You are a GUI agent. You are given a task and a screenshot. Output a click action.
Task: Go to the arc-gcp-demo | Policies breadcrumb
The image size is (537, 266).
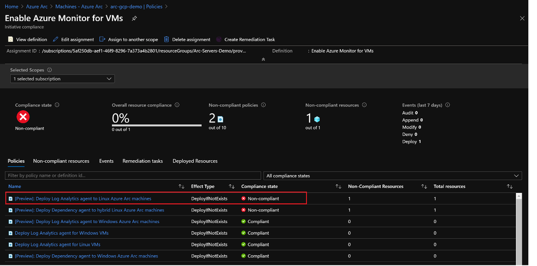tap(137, 6)
